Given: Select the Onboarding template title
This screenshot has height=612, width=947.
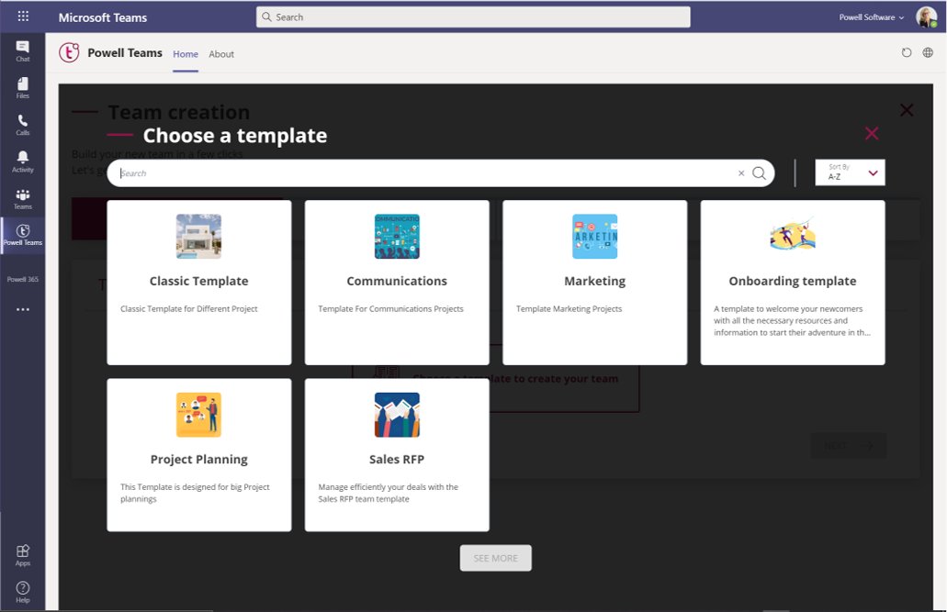Looking at the screenshot, I should (793, 282).
